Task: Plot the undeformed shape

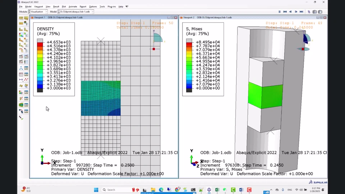Action: point(21,29)
